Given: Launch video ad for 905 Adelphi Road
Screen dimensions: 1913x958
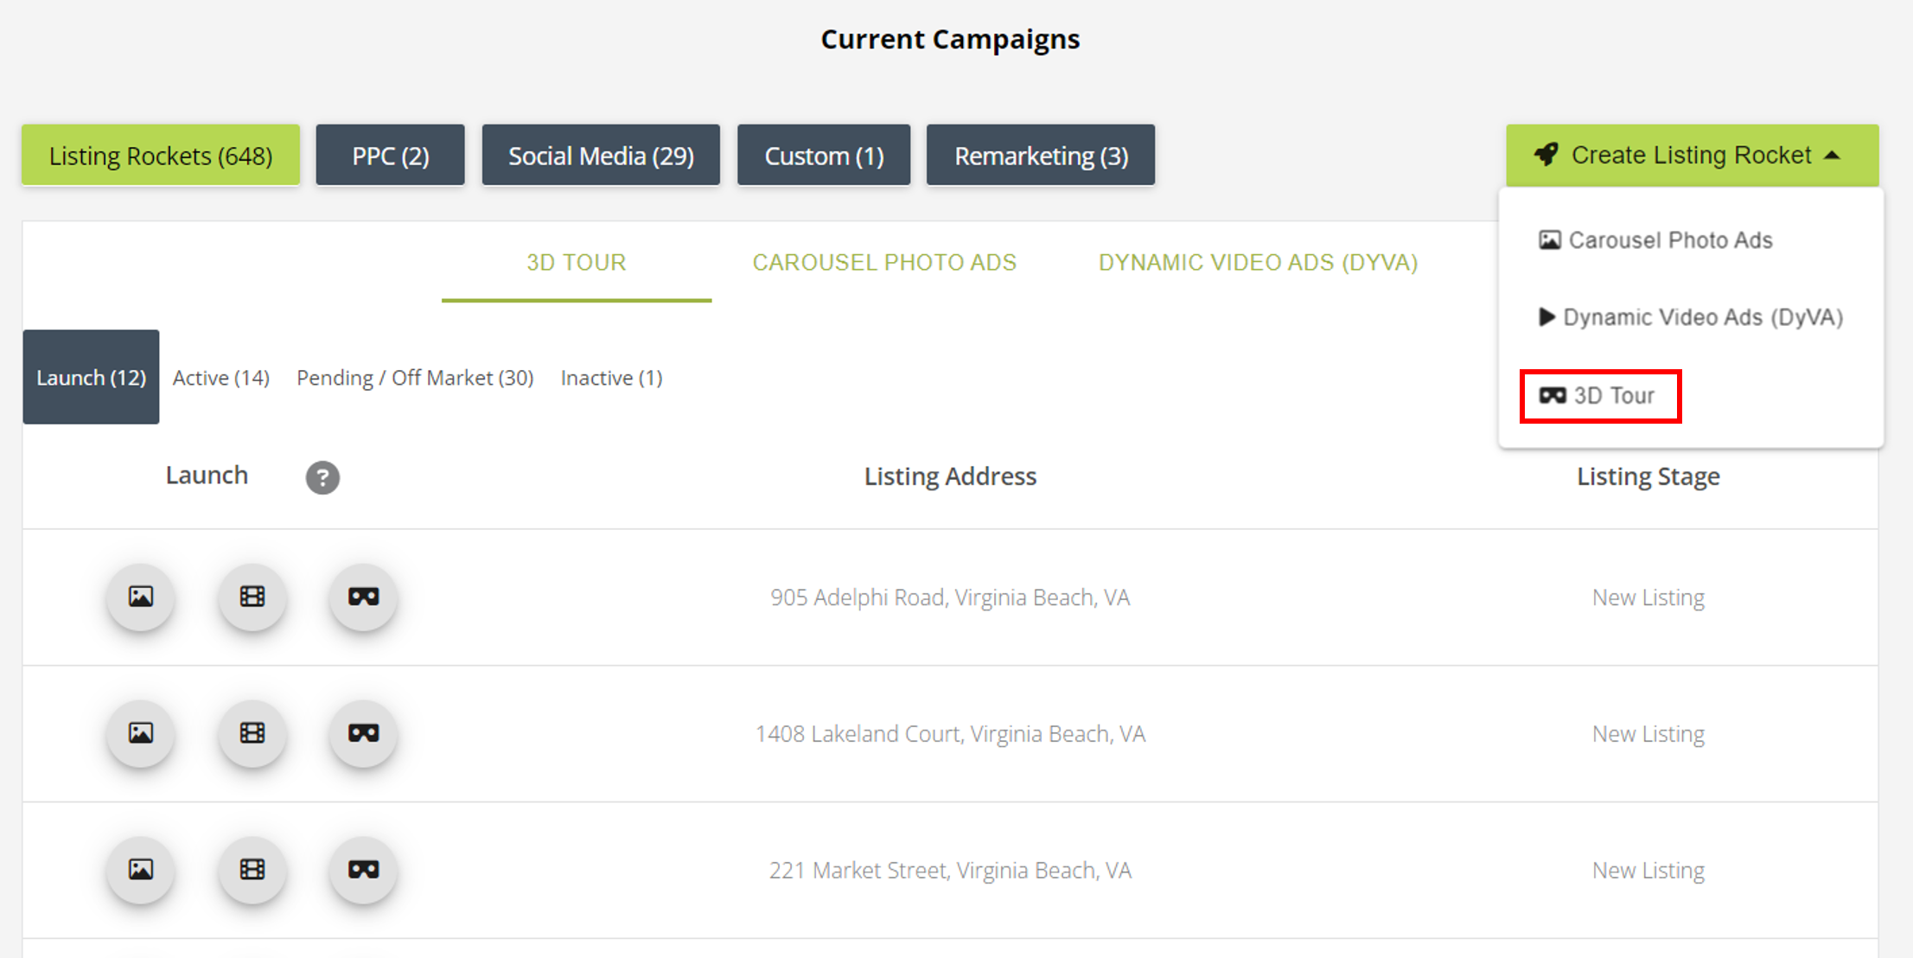Looking at the screenshot, I should [x=252, y=597].
